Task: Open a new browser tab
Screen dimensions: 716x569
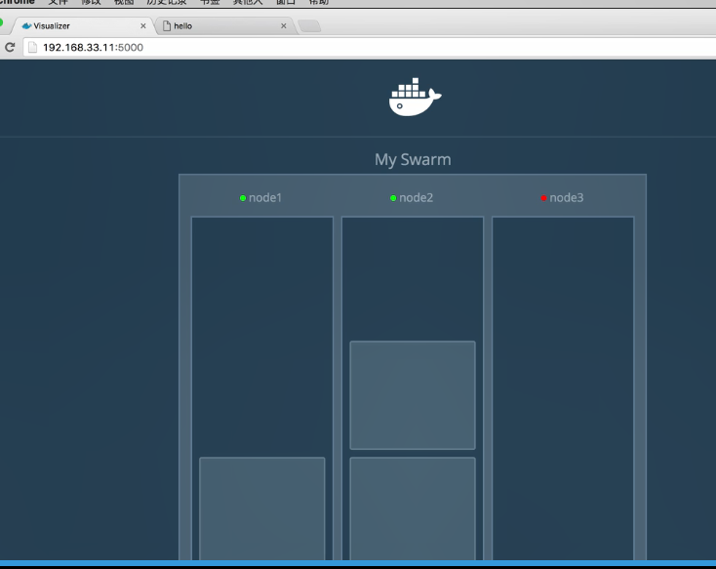Action: [309, 26]
